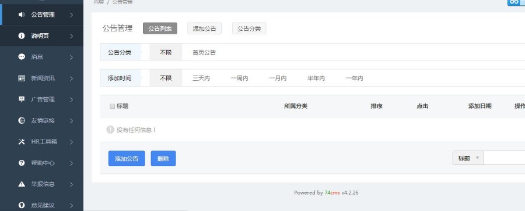Click the 没有任何信息！ empty message
Screen dimensions: 525x211
tap(136, 130)
